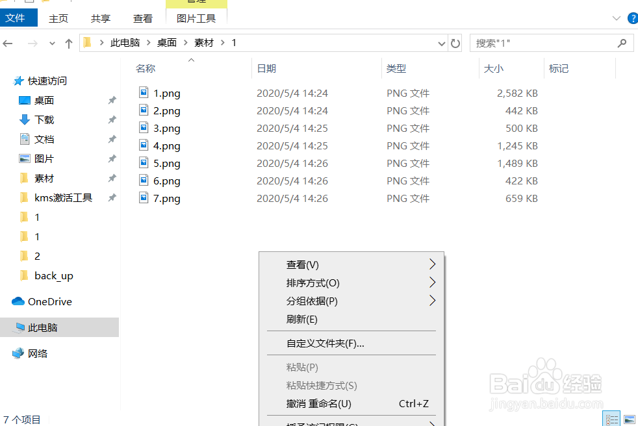Open the address bar history dropdown chevron
The height and width of the screenshot is (426, 638).
[441, 43]
